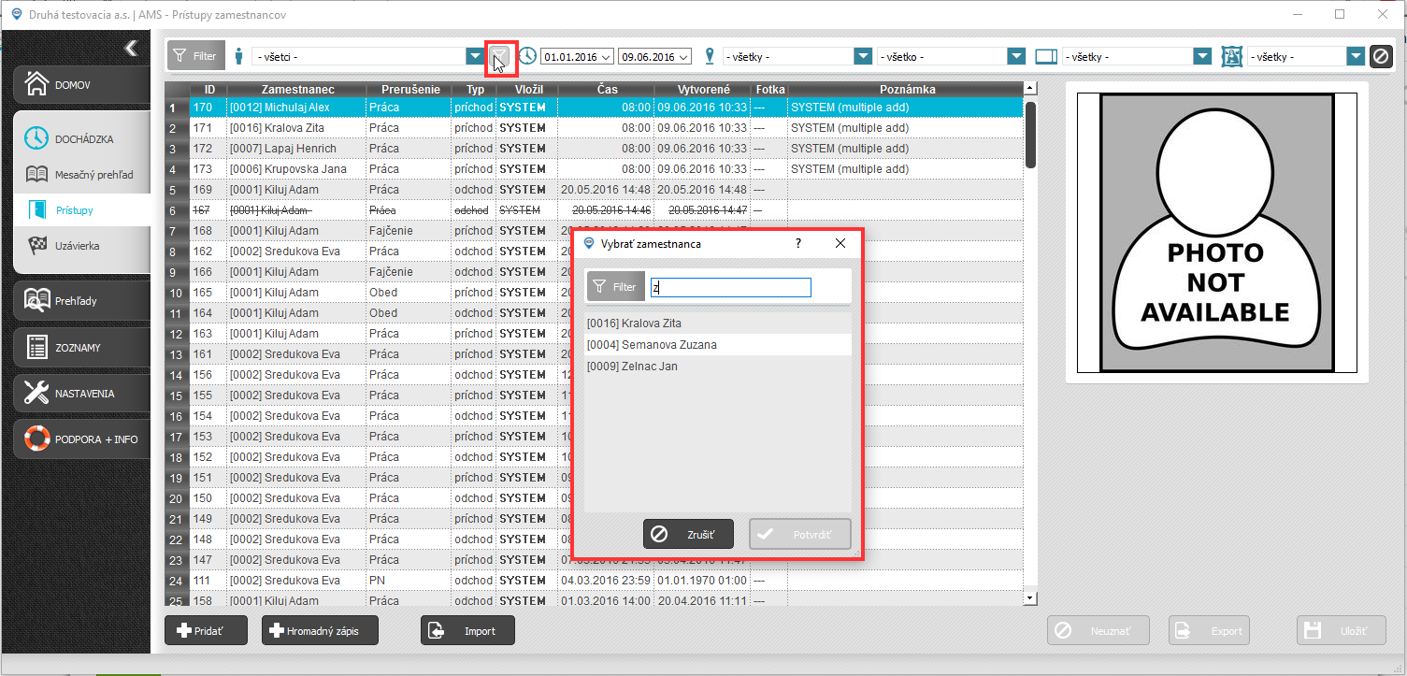Click the main toolbar Filter button
Viewport: 1407px width, 676px height.
tap(196, 56)
